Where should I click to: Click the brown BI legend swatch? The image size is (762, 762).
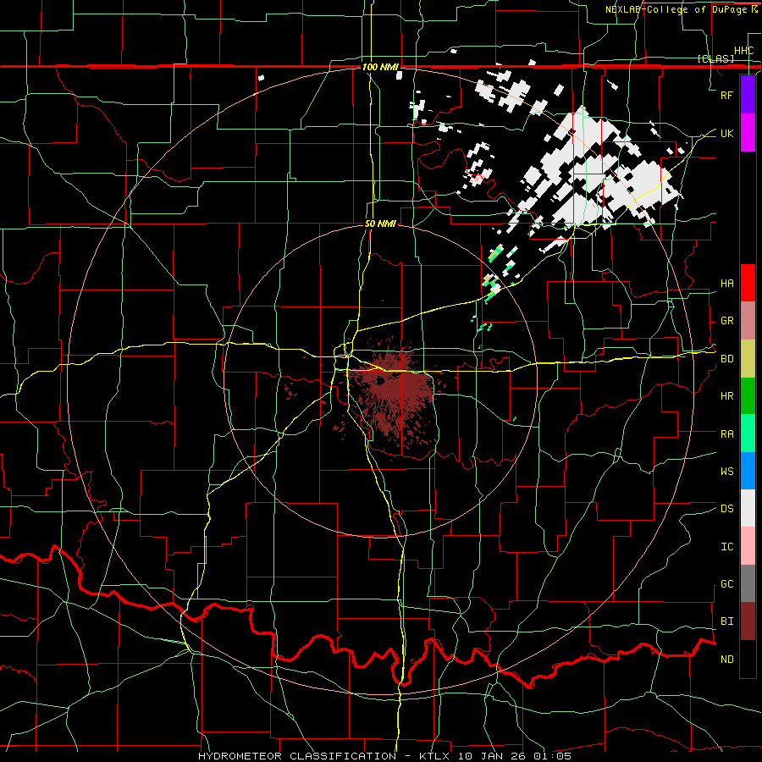tap(748, 621)
